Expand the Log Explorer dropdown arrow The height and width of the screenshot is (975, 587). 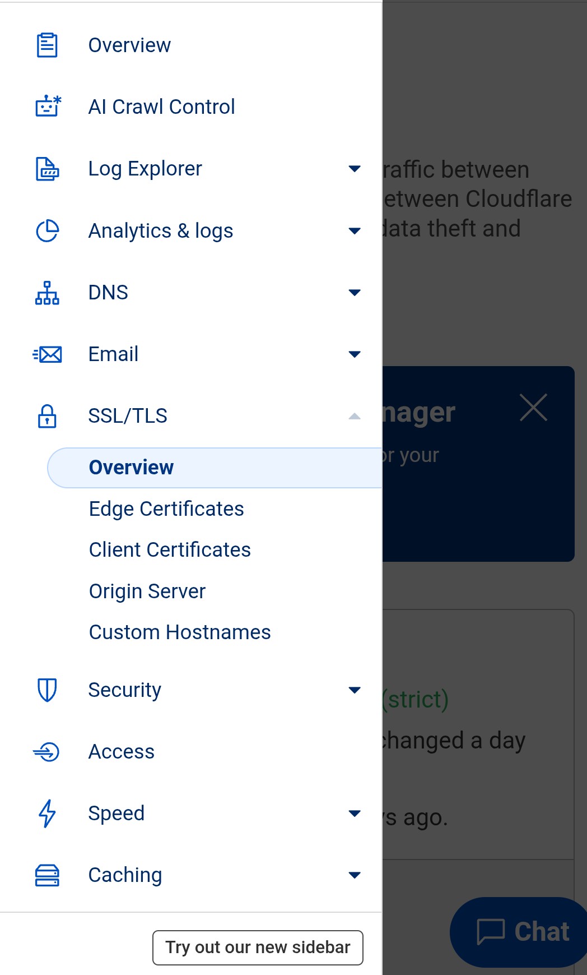tap(354, 169)
